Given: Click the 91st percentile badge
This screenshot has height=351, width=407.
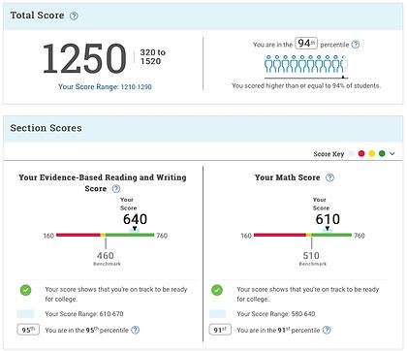Looking at the screenshot, I should 220,330.
